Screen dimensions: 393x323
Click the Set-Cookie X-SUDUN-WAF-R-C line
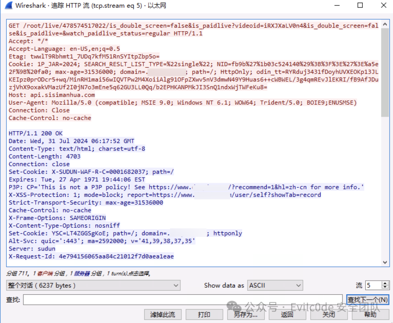pyautogui.click(x=91, y=172)
